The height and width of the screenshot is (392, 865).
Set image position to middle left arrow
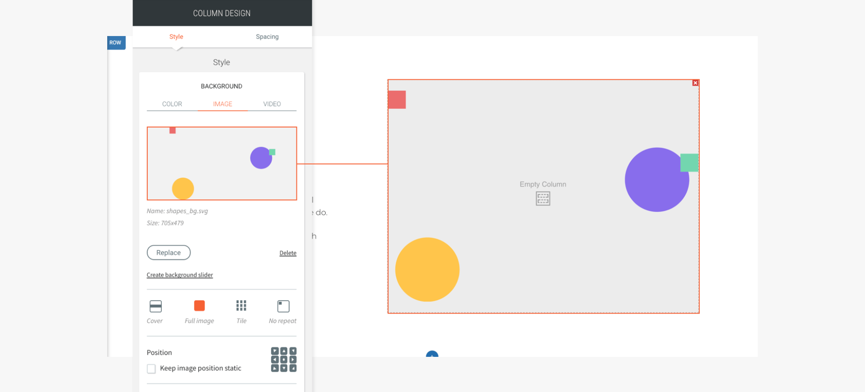coord(275,360)
